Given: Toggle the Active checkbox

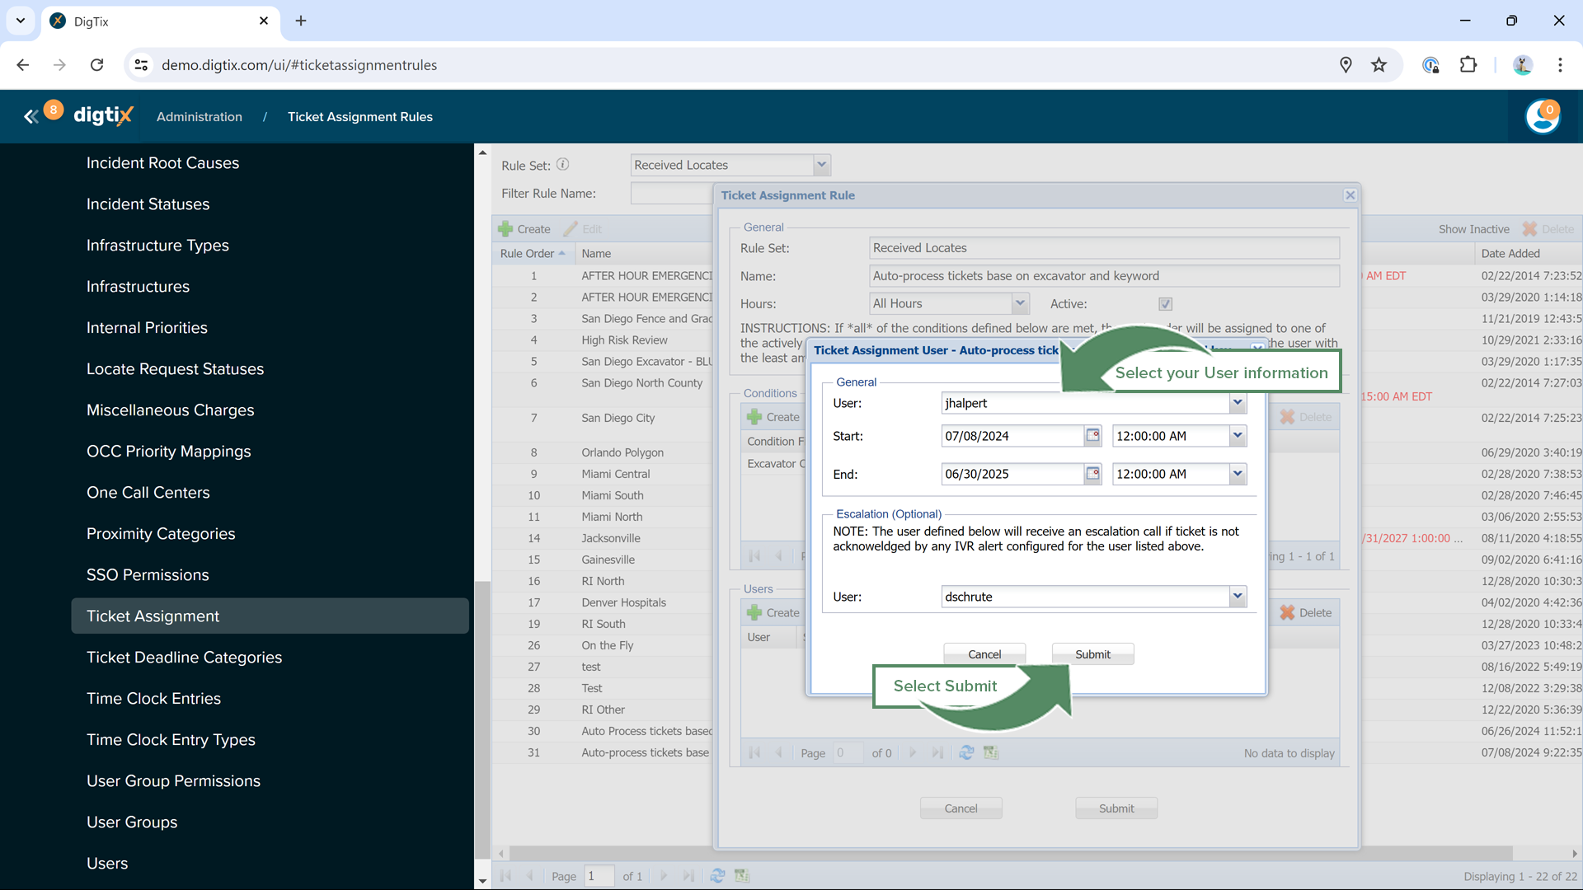Looking at the screenshot, I should [1165, 304].
